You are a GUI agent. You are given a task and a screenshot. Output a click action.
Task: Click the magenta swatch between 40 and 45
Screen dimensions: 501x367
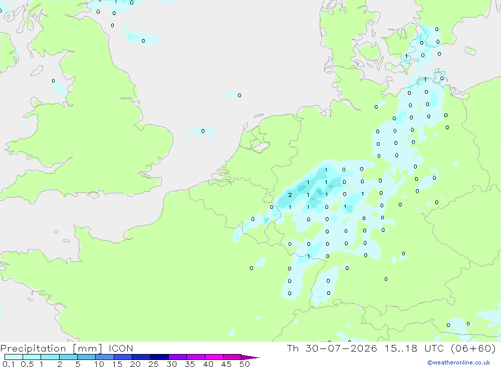(214, 357)
